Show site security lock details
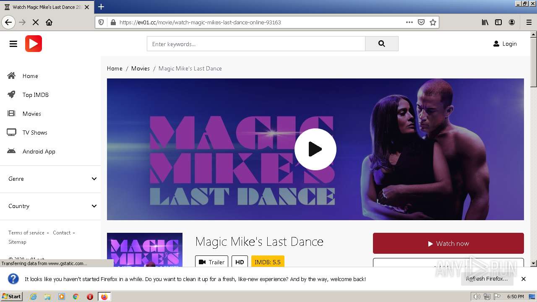This screenshot has width=537, height=302. pyautogui.click(x=112, y=22)
